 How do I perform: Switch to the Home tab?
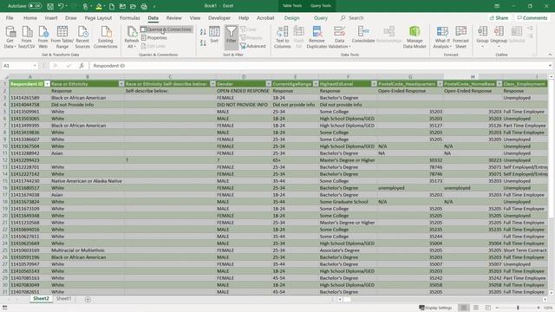(x=30, y=17)
